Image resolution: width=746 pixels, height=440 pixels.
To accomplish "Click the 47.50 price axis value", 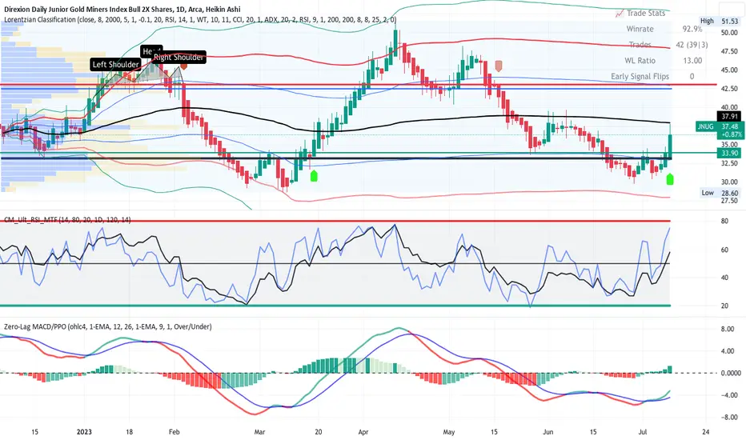I will (729, 51).
